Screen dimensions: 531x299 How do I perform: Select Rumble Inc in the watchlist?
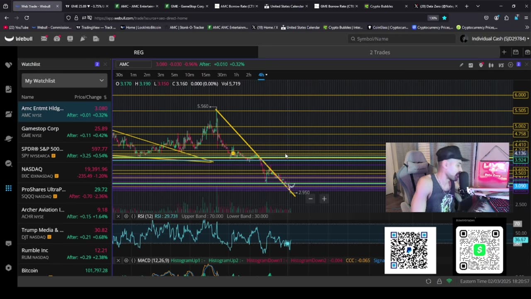pyautogui.click(x=64, y=254)
